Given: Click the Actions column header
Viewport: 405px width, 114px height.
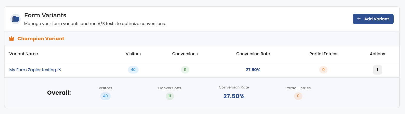Looking at the screenshot, I should (x=377, y=54).
